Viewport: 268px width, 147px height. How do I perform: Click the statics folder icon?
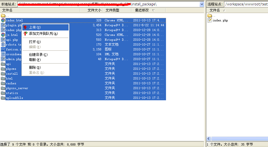(3, 93)
